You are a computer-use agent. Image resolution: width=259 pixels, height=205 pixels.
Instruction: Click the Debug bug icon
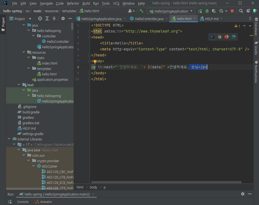click(207, 11)
